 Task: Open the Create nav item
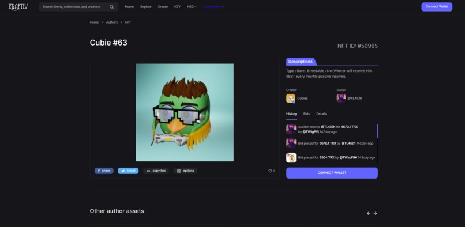coord(163,7)
